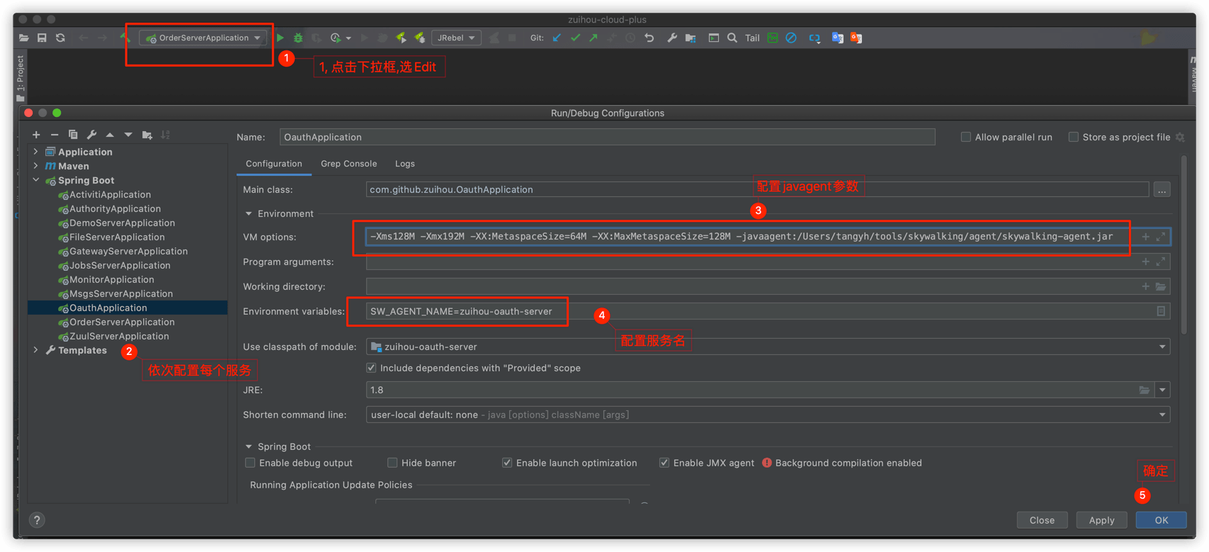This screenshot has height=552, width=1209.
Task: Click the OK button
Action: [1161, 520]
